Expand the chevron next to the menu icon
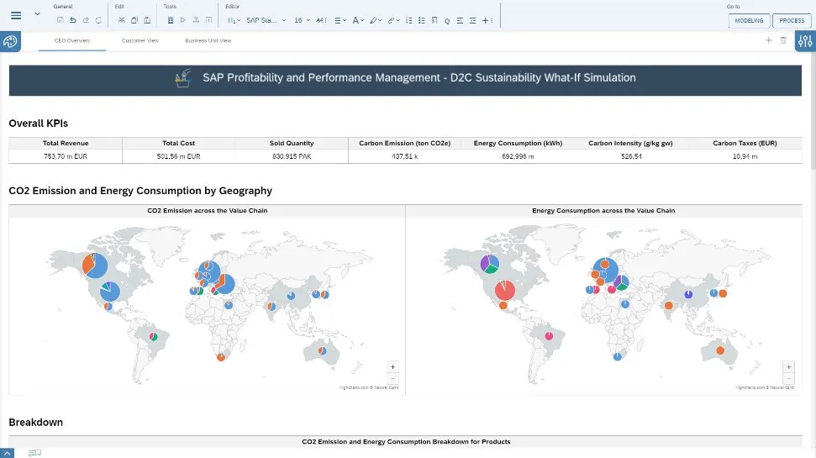The height and width of the screenshot is (458, 816). click(x=37, y=14)
